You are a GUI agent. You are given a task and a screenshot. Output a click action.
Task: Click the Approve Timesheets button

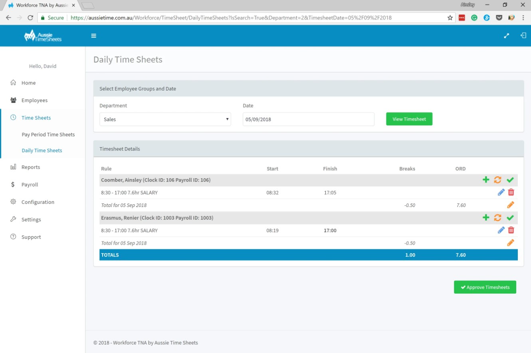pyautogui.click(x=485, y=287)
